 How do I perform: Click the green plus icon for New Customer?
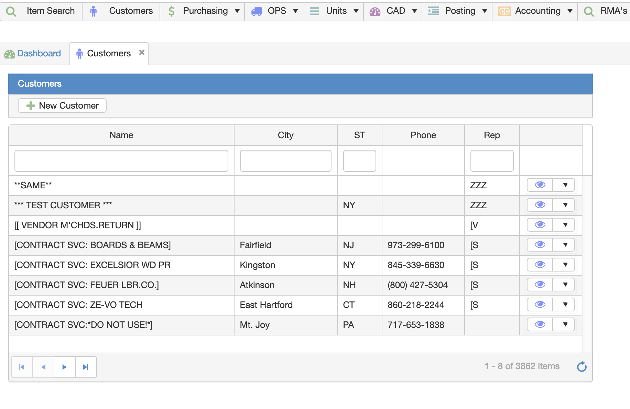[31, 106]
